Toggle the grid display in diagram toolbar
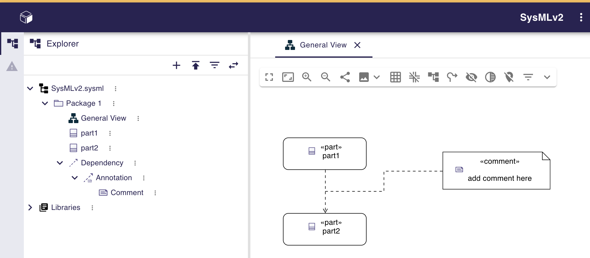The image size is (590, 258). pos(395,77)
